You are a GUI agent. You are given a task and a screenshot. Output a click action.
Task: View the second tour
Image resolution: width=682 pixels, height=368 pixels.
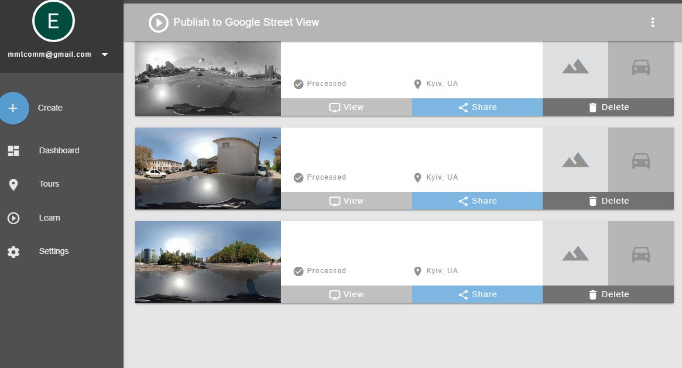coord(347,201)
